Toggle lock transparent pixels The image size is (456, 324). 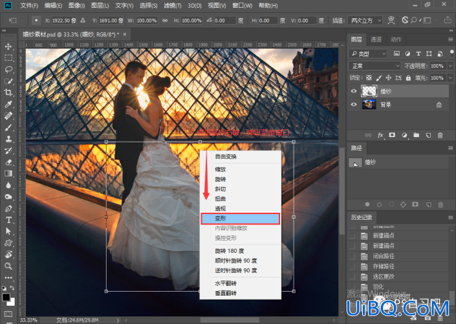click(369, 78)
